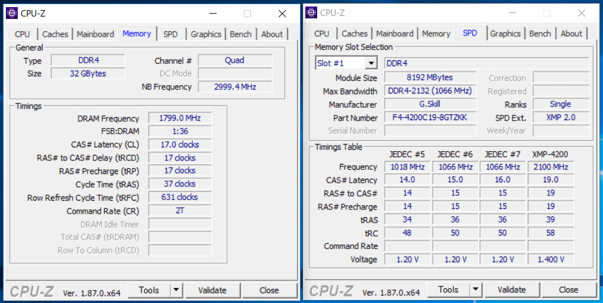Screen dimensions: 603x303
Task: Click CPU-Z app icon in right window title bar
Action: (x=311, y=12)
